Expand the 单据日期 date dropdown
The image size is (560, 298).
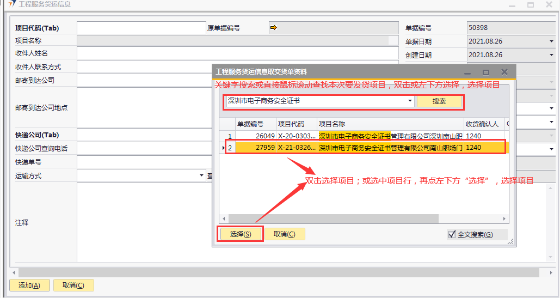(551, 41)
